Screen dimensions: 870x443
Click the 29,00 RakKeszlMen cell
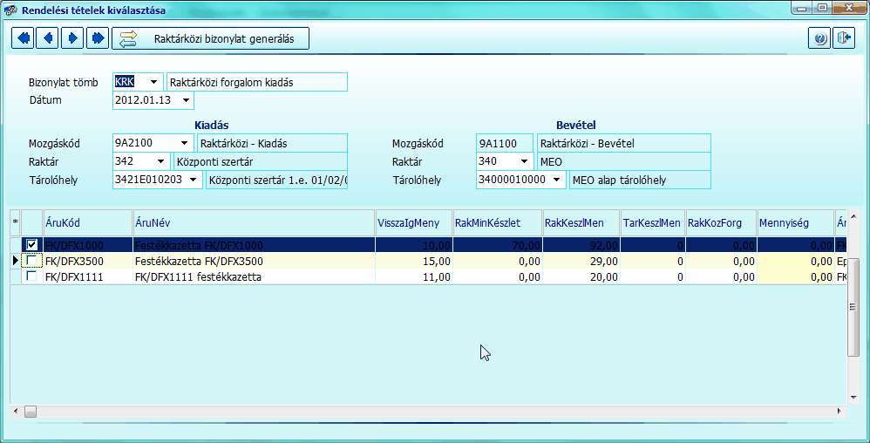pos(581,261)
